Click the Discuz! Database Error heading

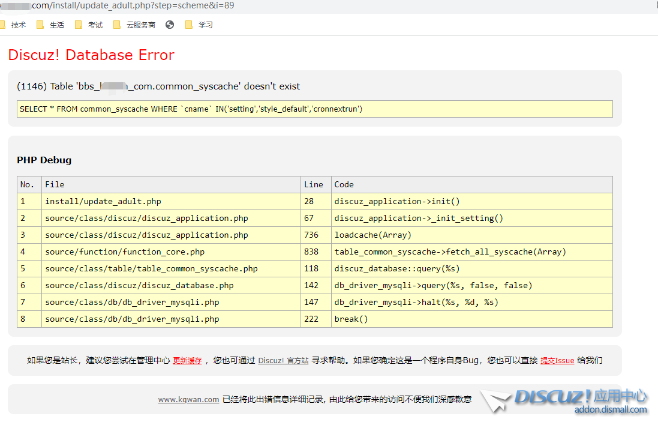tap(91, 55)
